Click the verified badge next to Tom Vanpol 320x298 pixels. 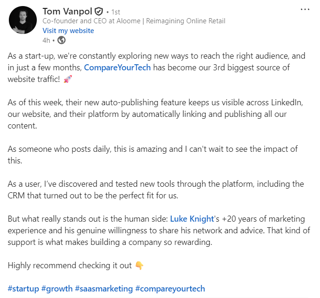pos(99,11)
